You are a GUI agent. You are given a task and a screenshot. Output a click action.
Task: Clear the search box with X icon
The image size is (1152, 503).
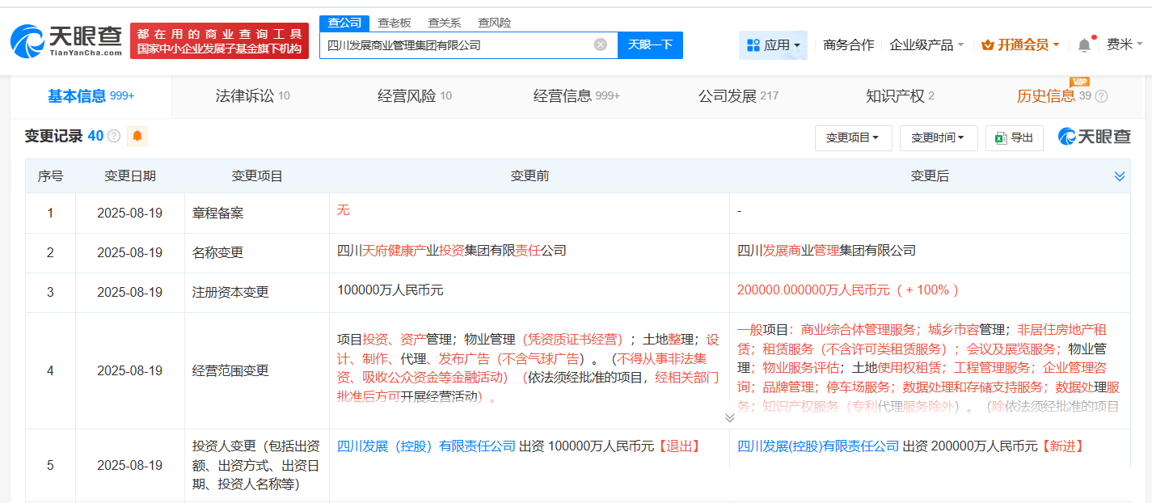pos(600,45)
